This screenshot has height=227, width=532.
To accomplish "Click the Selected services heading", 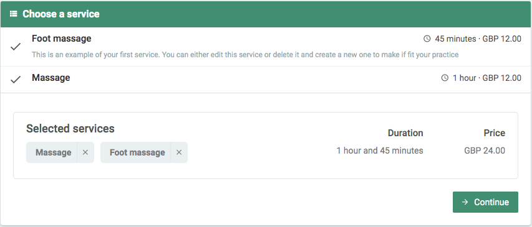I will [x=70, y=129].
